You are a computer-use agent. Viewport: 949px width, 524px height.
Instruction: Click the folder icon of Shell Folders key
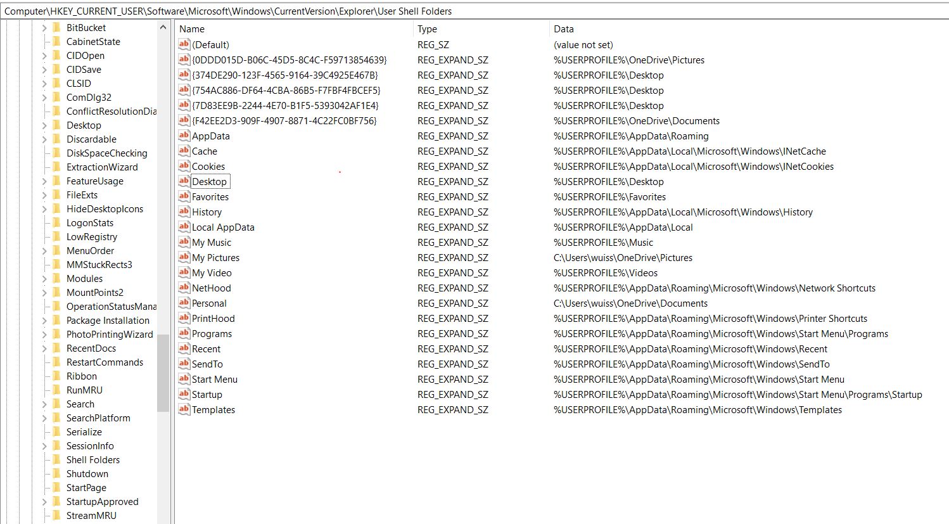coord(56,459)
